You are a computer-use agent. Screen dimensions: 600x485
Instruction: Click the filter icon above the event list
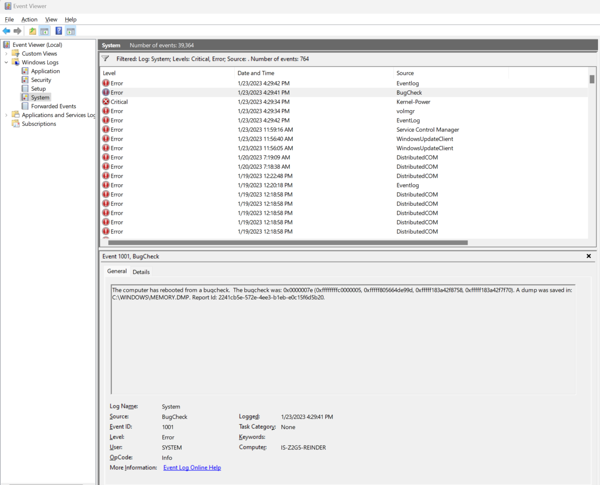(105, 59)
